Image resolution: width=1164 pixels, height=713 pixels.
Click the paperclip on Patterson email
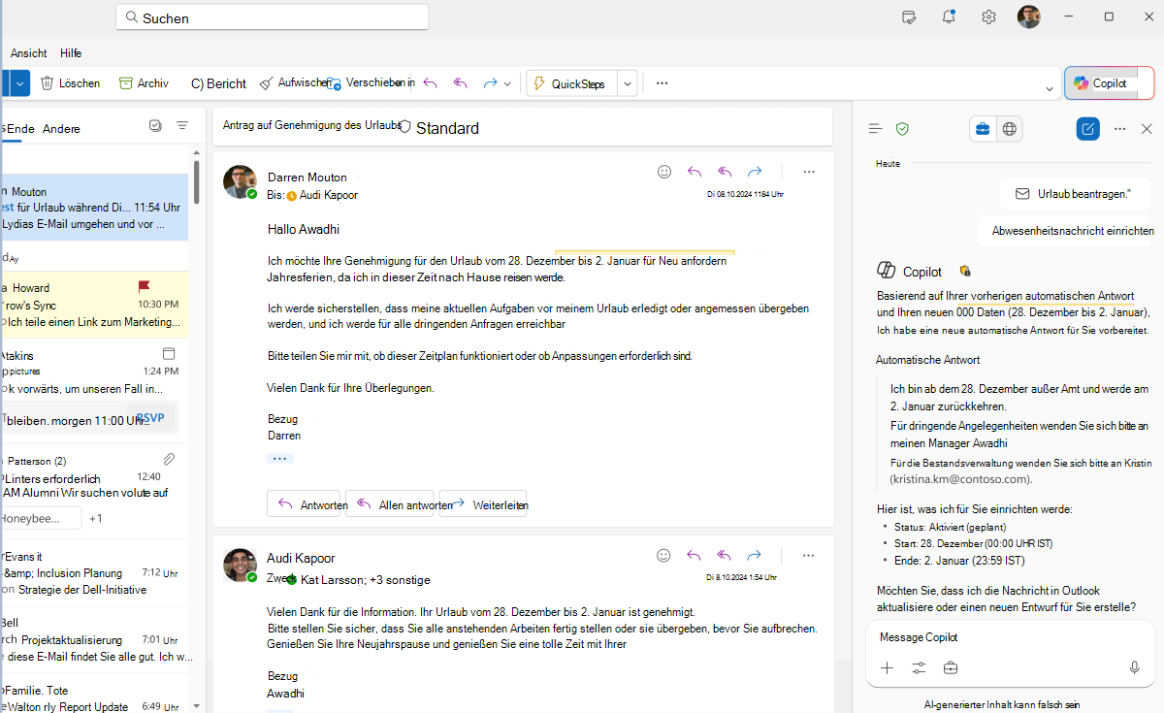pos(169,459)
